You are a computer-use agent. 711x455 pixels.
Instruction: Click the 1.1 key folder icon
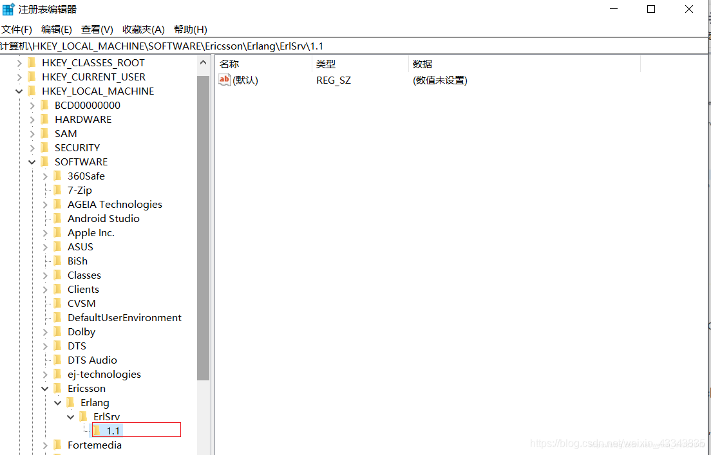click(97, 431)
